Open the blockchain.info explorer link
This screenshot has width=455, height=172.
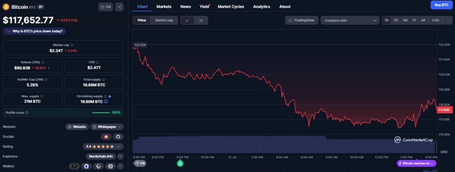coord(101,156)
